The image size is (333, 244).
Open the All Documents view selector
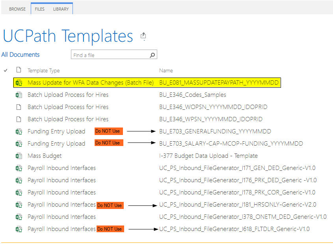pyautogui.click(x=20, y=55)
